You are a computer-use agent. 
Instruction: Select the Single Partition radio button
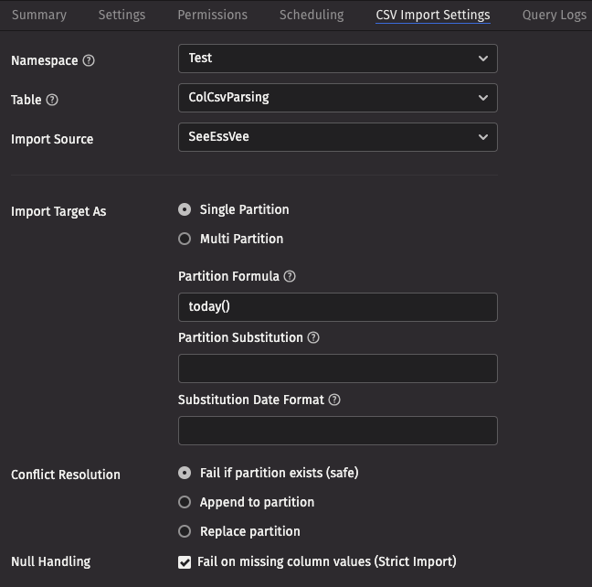pyautogui.click(x=185, y=209)
